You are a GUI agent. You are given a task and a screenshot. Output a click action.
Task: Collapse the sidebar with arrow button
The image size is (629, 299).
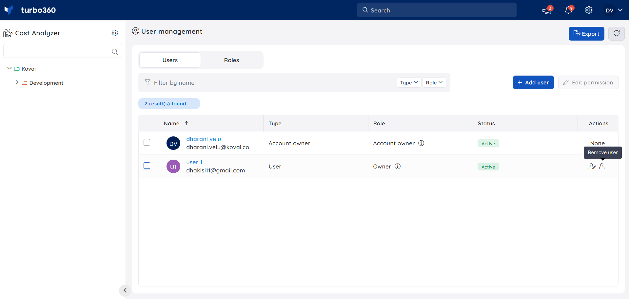click(x=125, y=290)
